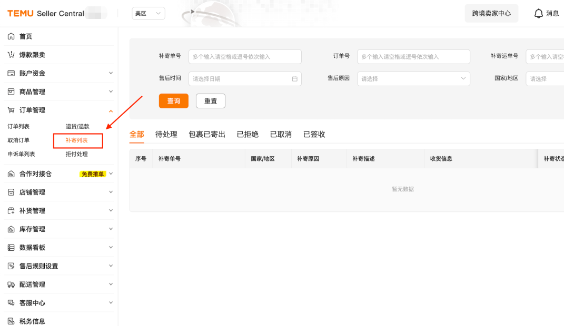Open 补寄列表 in the sidebar
This screenshot has width=564, height=326.
(x=77, y=140)
